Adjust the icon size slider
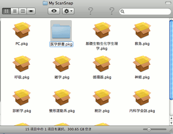 (149, 130)
